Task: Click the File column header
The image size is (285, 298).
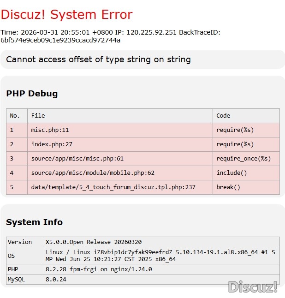Action: 38,116
